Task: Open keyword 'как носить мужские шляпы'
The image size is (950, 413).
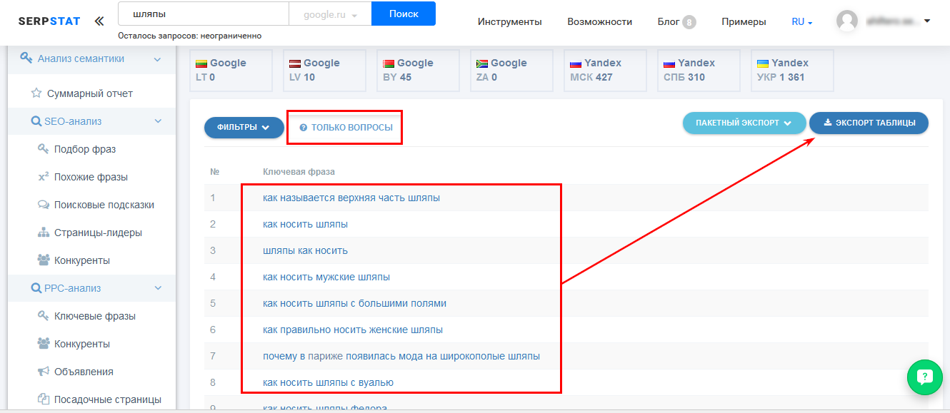Action: [x=326, y=277]
